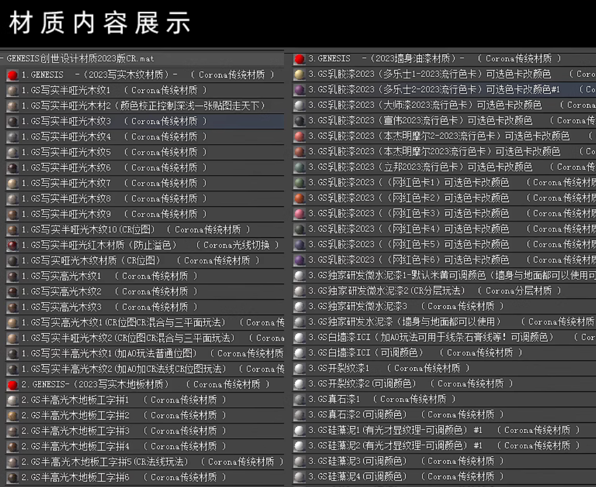The image size is (596, 487).
Task: Select the GS半高光木地板工字拼6 row
Action: [x=145, y=477]
